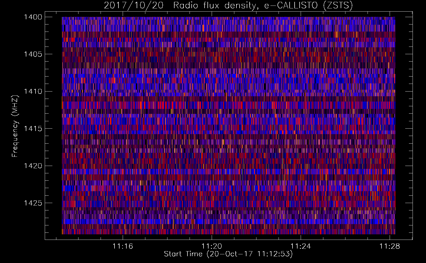This screenshot has height=263, width=426.
Task: Click the plot title mentioning e-CALLISTO (ZSTS)
Action: 228,5
